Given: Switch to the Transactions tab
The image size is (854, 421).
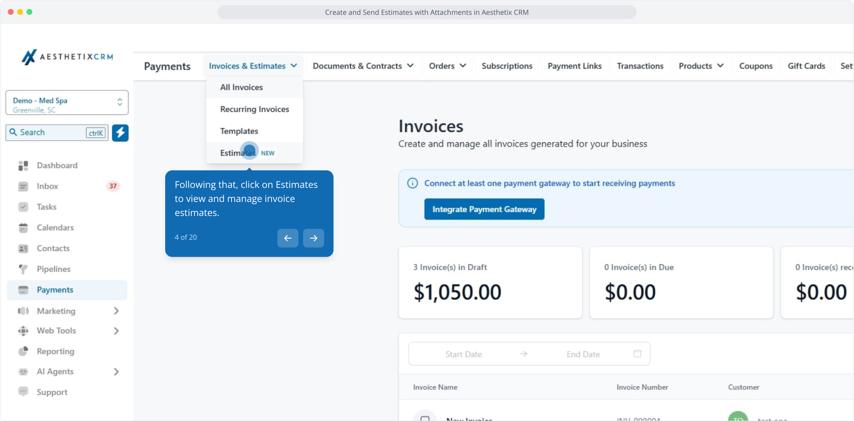Looking at the screenshot, I should point(640,66).
